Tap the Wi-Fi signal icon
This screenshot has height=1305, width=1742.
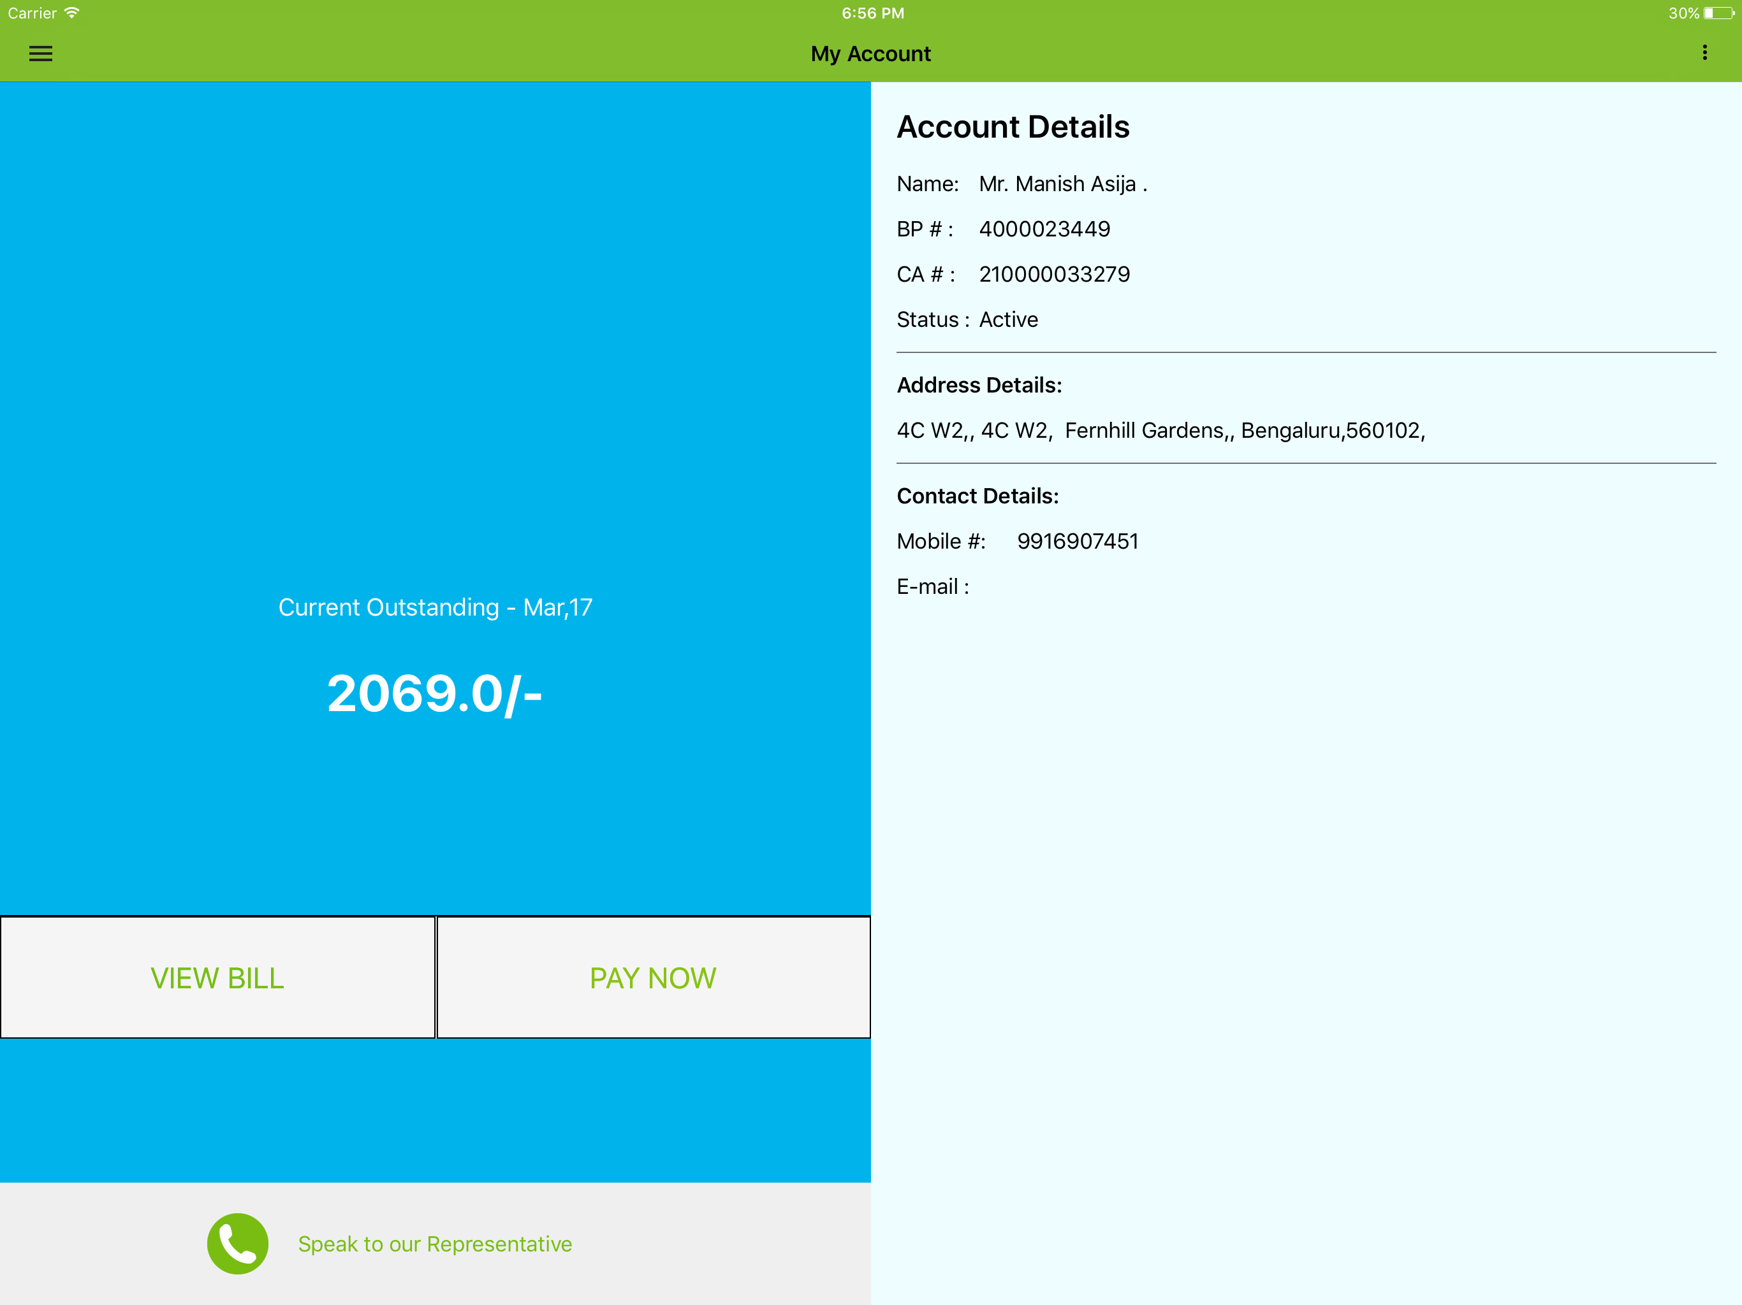point(71,13)
